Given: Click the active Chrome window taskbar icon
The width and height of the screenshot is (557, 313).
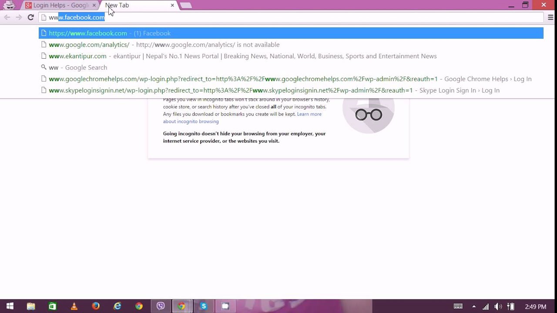Looking at the screenshot, I should click(182, 306).
